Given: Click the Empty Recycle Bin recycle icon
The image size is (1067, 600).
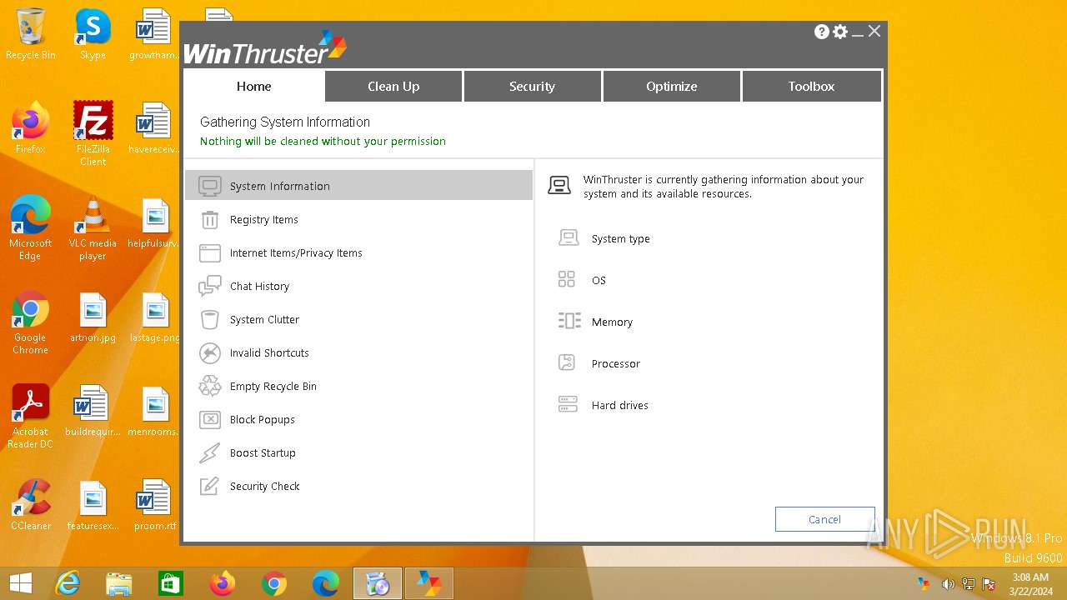Looking at the screenshot, I should pos(210,386).
